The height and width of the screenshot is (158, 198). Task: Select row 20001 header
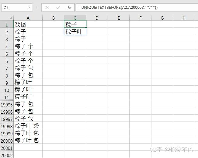click(7, 148)
